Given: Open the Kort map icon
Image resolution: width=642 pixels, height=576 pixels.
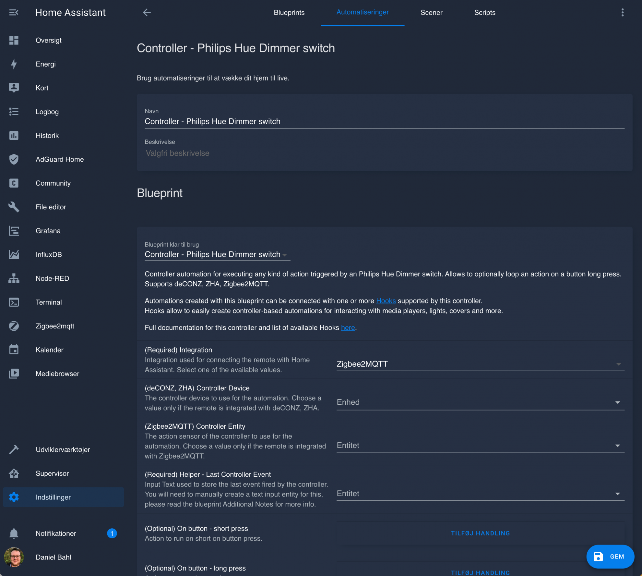Looking at the screenshot, I should pos(14,88).
